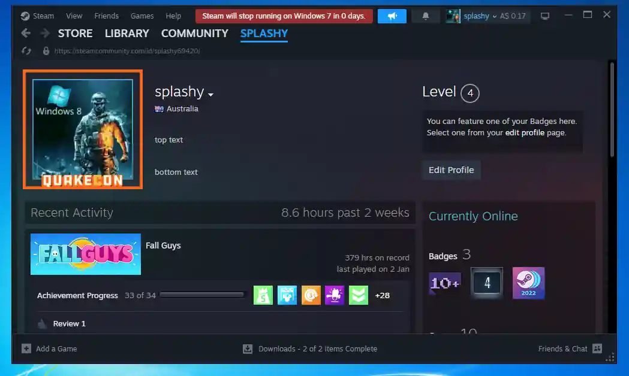The width and height of the screenshot is (629, 376).
Task: Switch to the LIBRARY tab
Action: pos(127,34)
